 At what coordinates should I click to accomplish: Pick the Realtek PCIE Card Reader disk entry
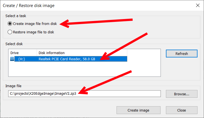(67, 59)
